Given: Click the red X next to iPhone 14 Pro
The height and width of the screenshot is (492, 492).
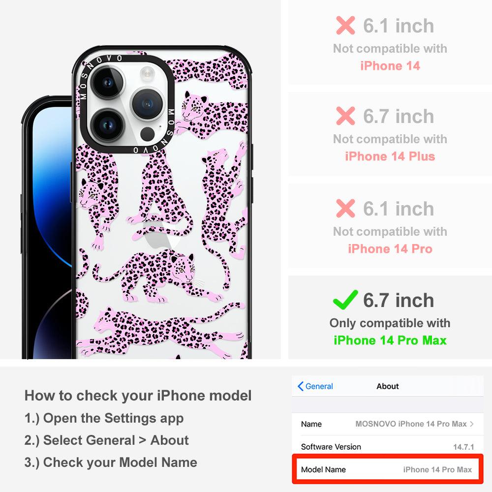Looking at the screenshot, I should 345,208.
